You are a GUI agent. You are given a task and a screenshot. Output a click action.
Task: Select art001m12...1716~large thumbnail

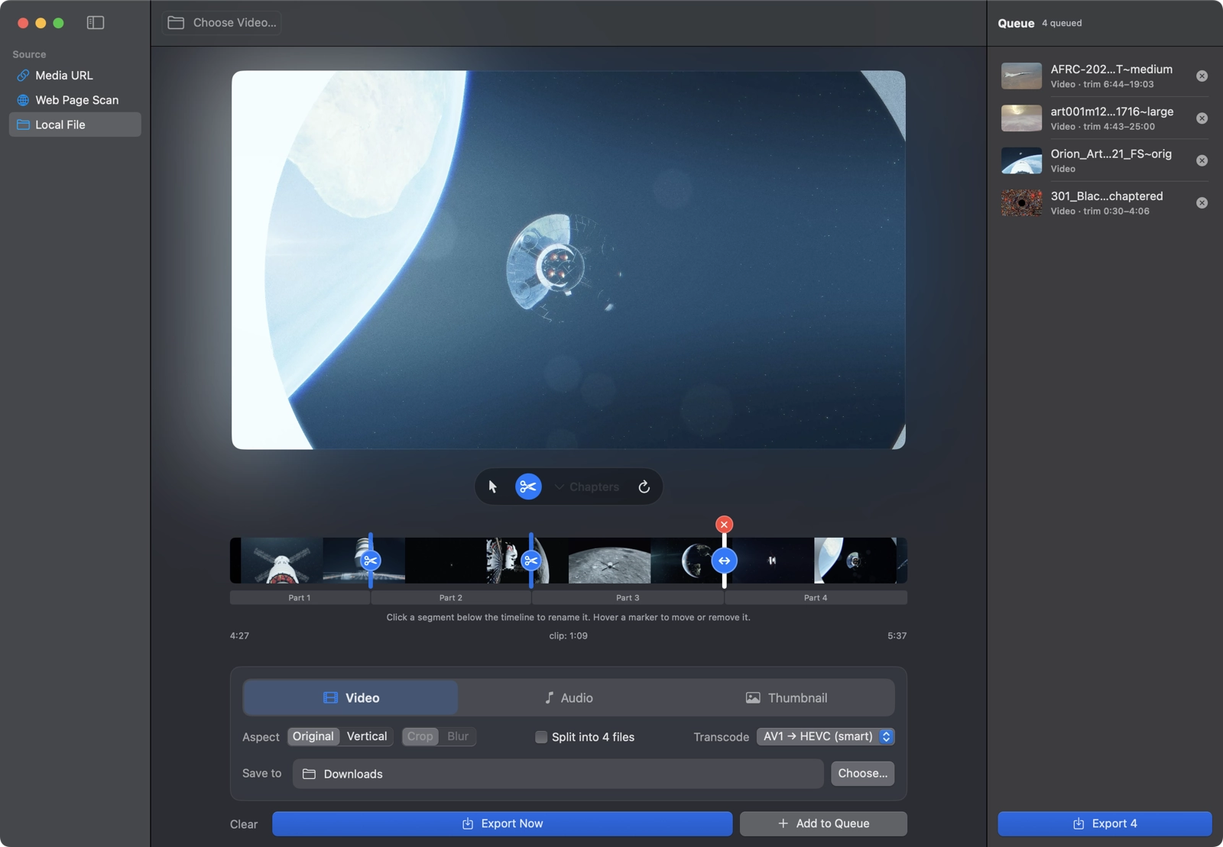tap(1021, 118)
